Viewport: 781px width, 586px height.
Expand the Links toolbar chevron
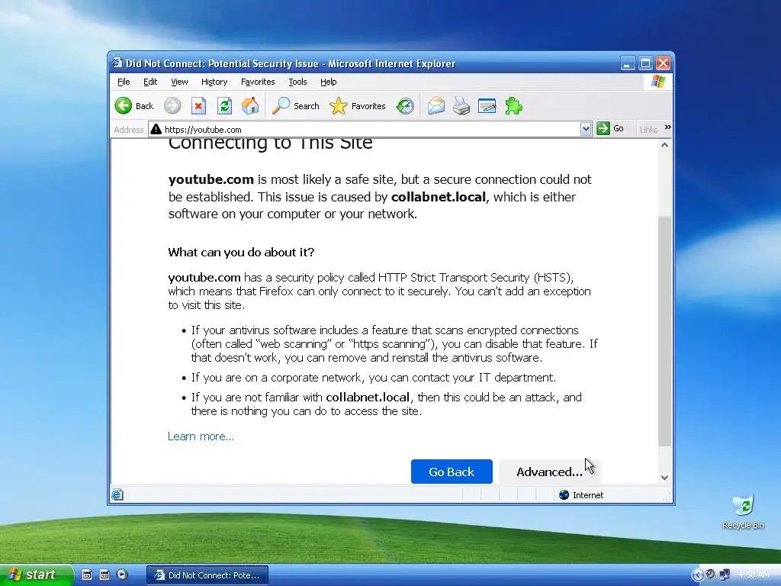(x=668, y=127)
